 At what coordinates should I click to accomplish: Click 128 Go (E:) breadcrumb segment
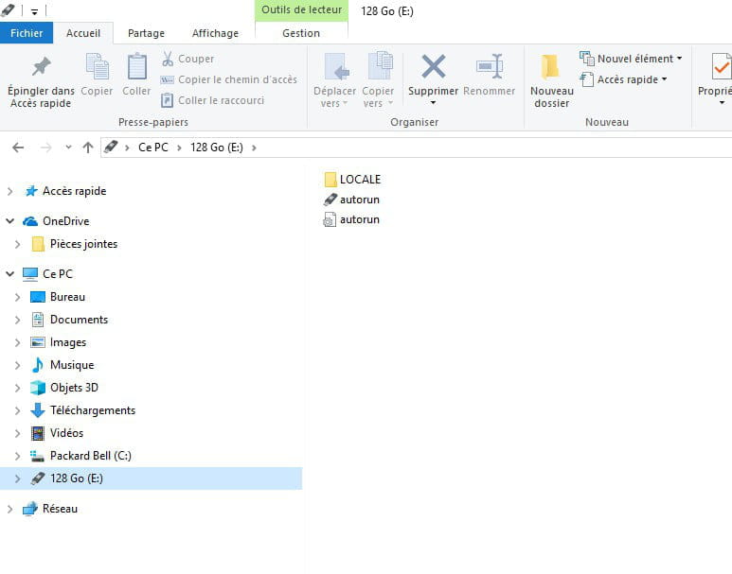(217, 148)
